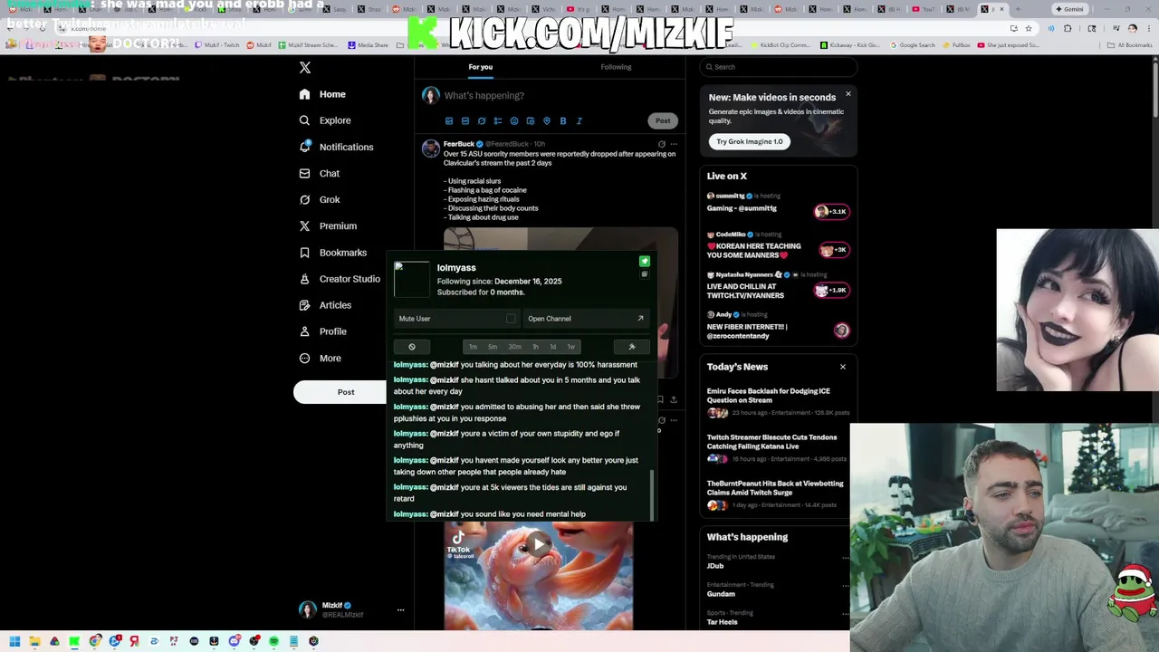Screen dimensions: 1159x652
Task: Play the fish TikTok video
Action: pos(539,544)
